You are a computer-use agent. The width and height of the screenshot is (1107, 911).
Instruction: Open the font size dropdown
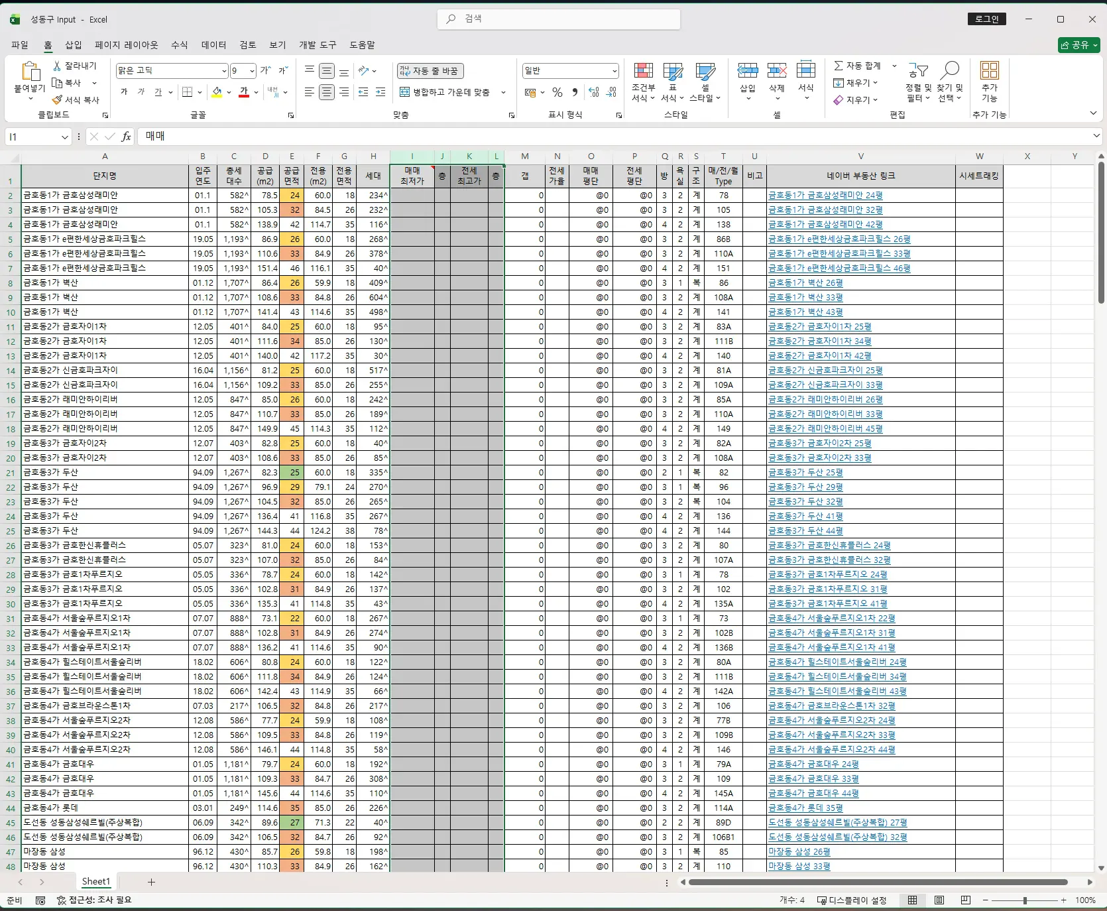click(x=253, y=71)
